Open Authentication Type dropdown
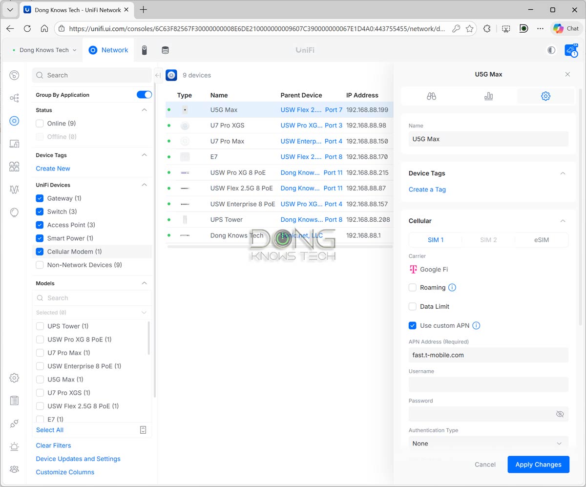Viewport: 586px width, 487px height. pos(488,444)
